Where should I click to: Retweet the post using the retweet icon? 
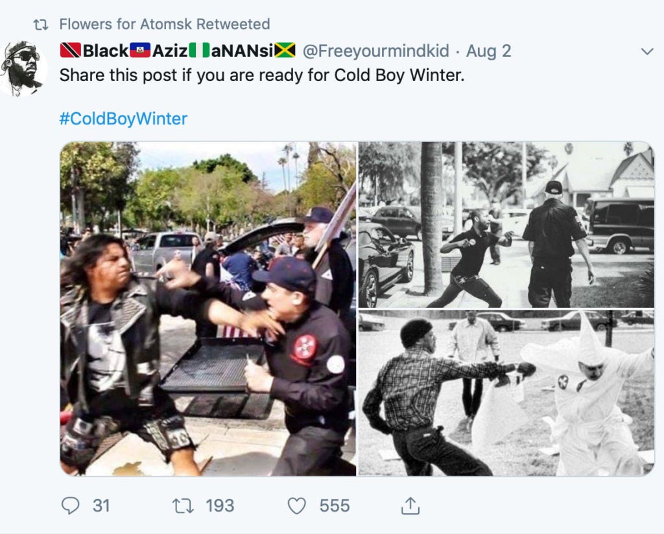[x=183, y=505]
